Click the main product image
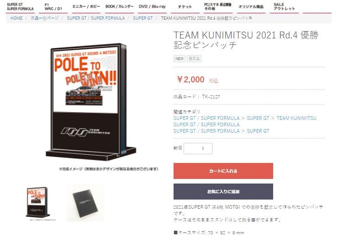 (x=91, y=102)
